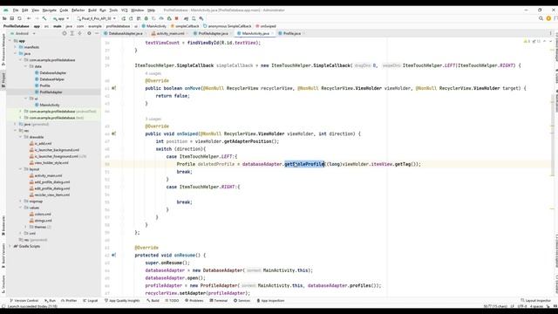Select MainActivity in project tree
This screenshot has height=314, width=558.
(47, 105)
